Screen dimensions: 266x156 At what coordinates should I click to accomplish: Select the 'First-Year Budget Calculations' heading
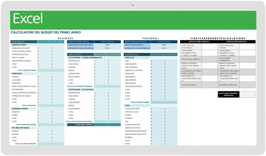click(218, 38)
